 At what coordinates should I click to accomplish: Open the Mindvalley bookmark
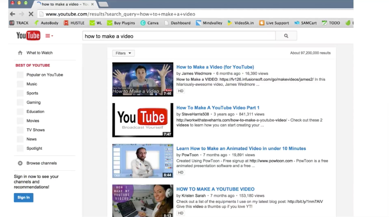point(209,23)
